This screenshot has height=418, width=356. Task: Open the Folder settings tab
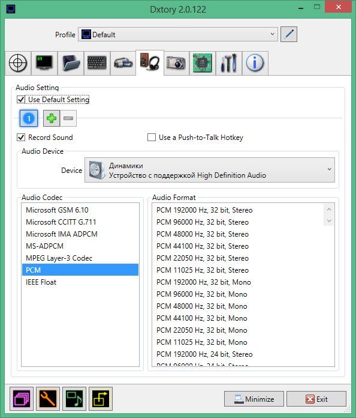pyautogui.click(x=71, y=63)
